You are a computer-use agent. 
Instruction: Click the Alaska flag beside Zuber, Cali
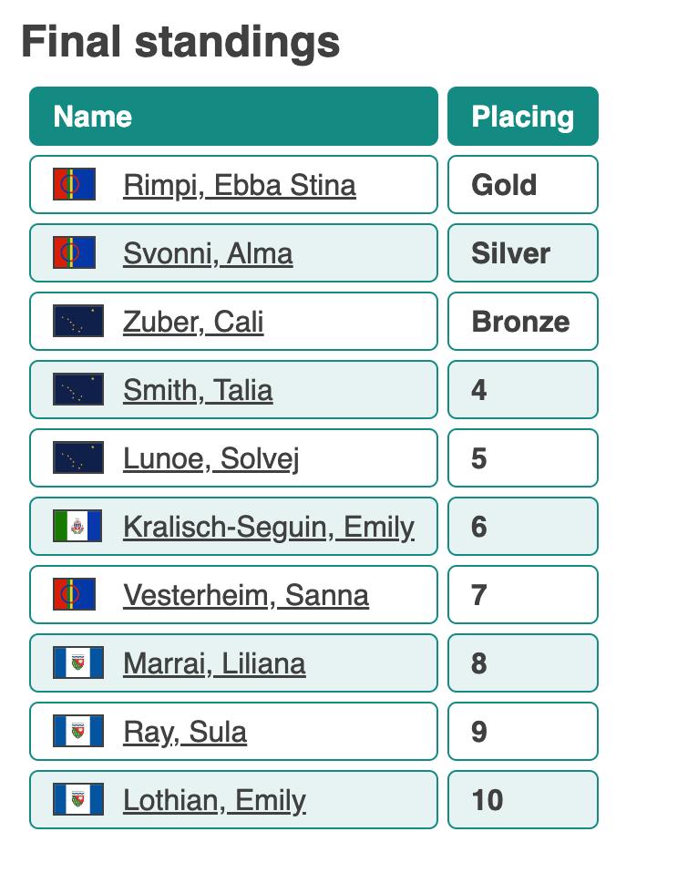click(78, 322)
